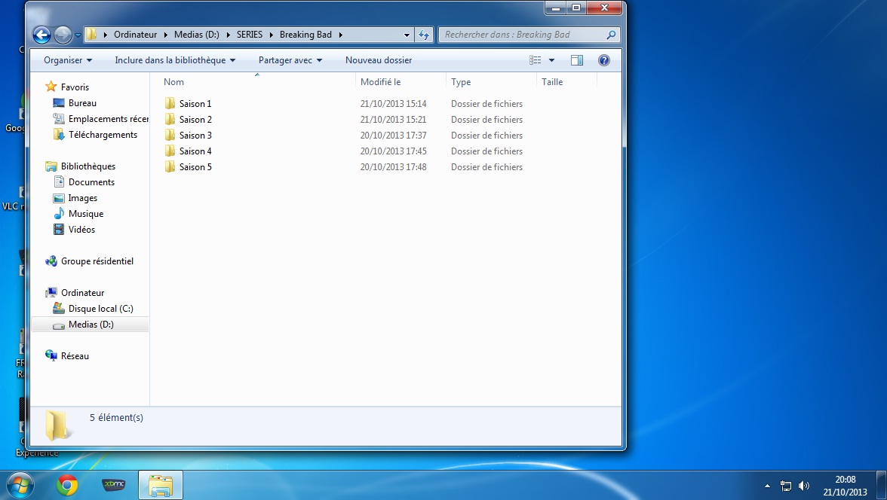Image resolution: width=887 pixels, height=500 pixels.
Task: Toggle the preview pane
Action: click(x=577, y=60)
